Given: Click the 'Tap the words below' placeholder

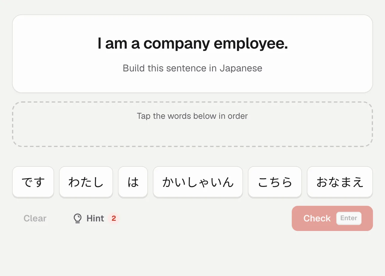Looking at the screenshot, I should point(192,116).
